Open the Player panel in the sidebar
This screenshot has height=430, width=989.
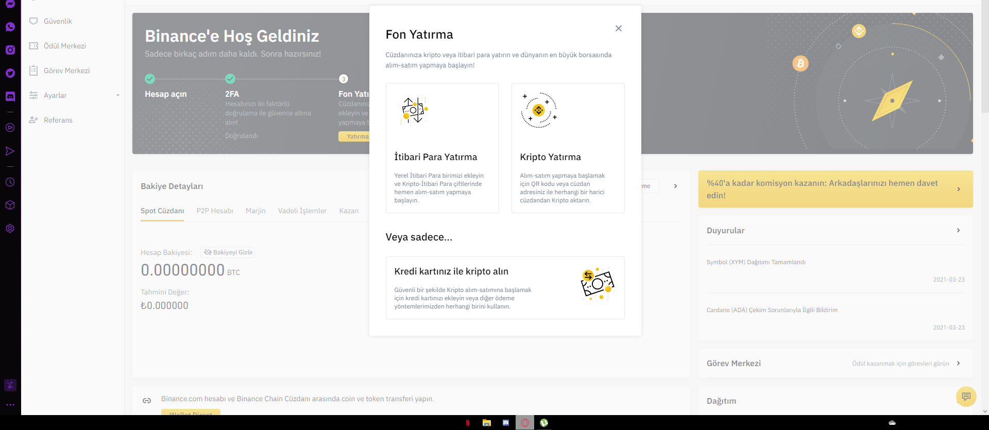point(10,128)
